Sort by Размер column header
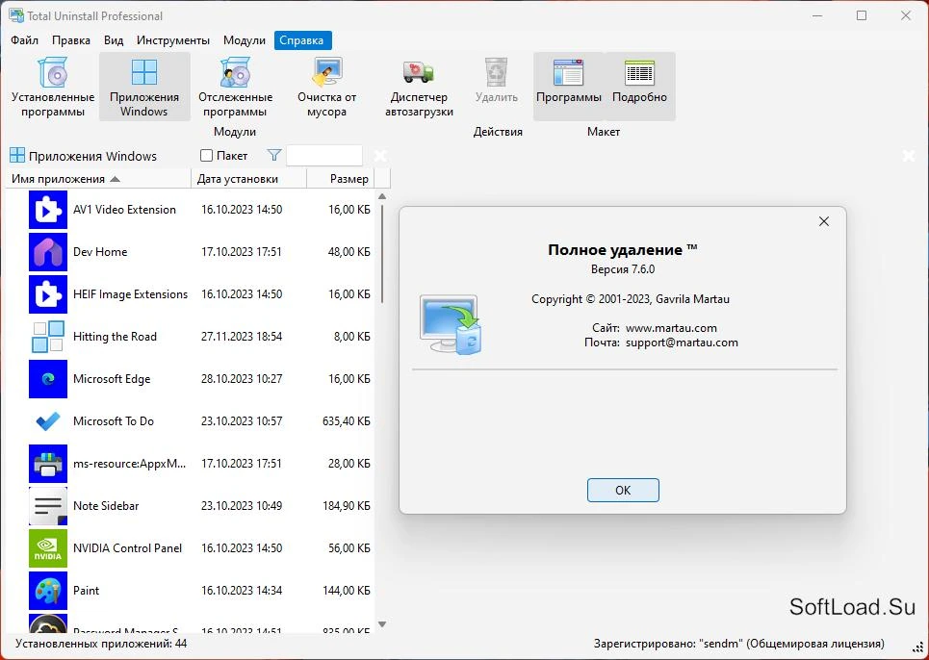 [341, 179]
